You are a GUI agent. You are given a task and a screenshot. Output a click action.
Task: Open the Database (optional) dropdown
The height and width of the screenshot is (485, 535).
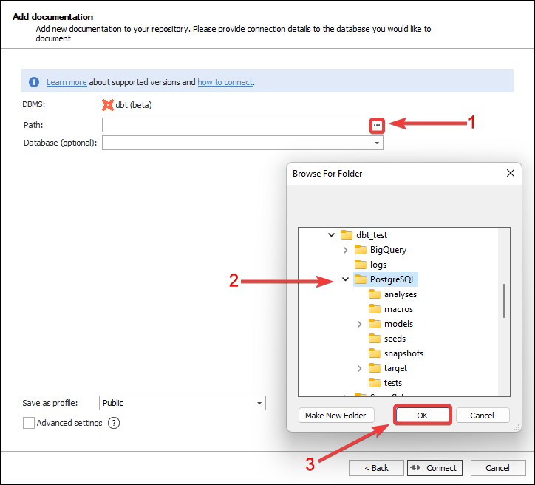pos(377,143)
